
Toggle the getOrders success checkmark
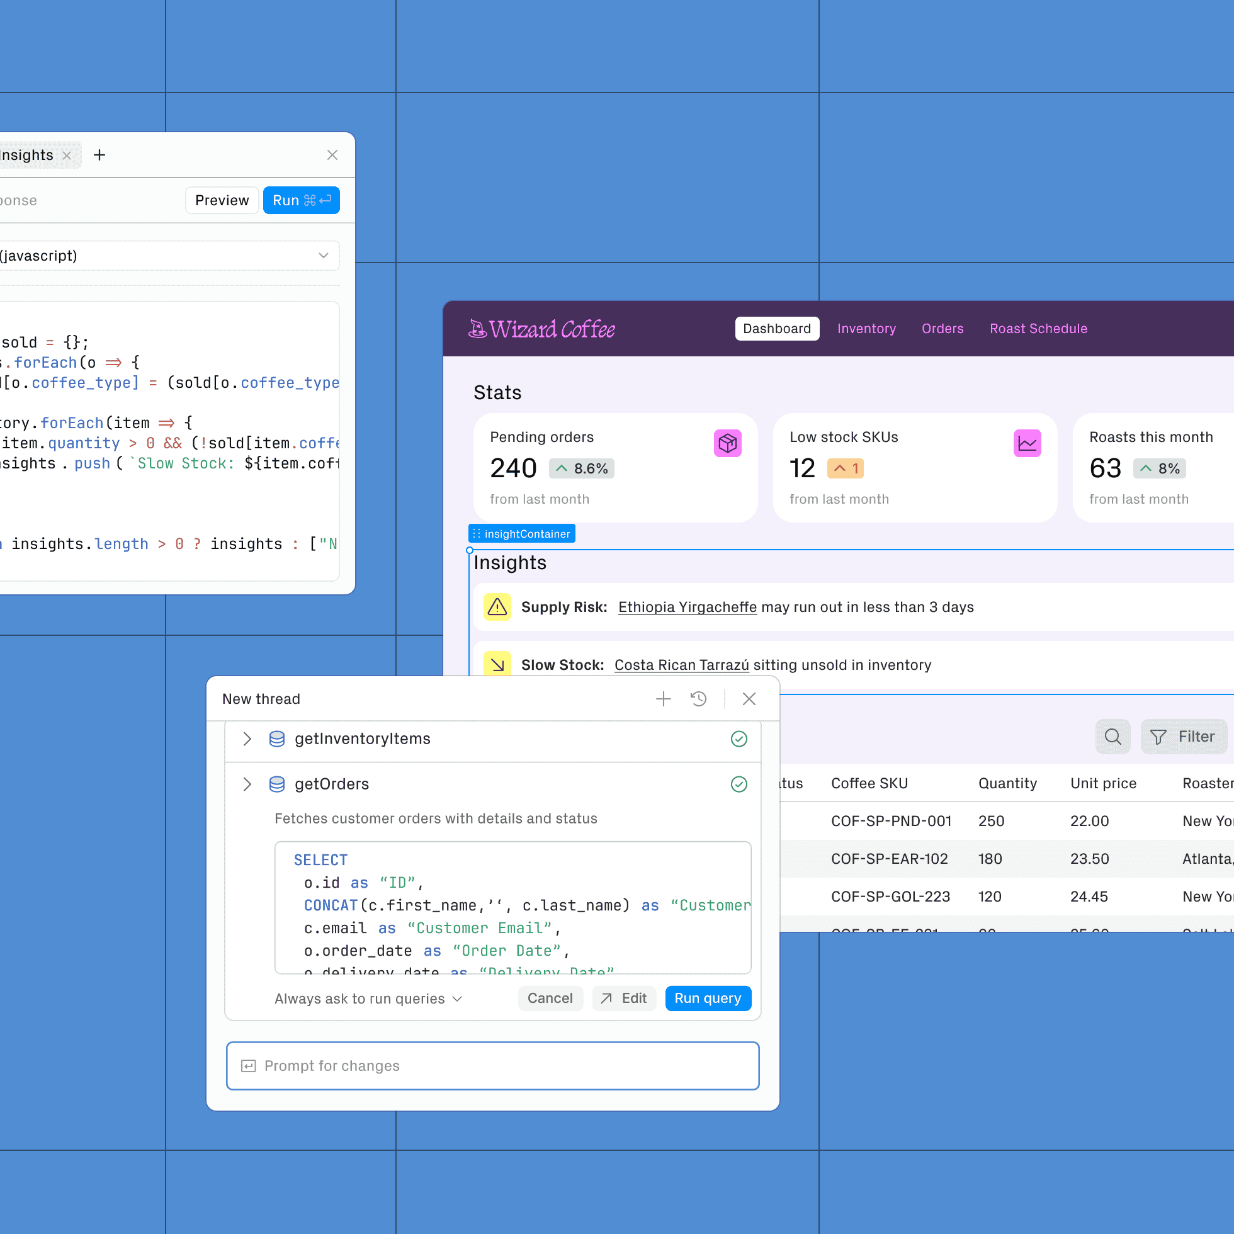739,784
